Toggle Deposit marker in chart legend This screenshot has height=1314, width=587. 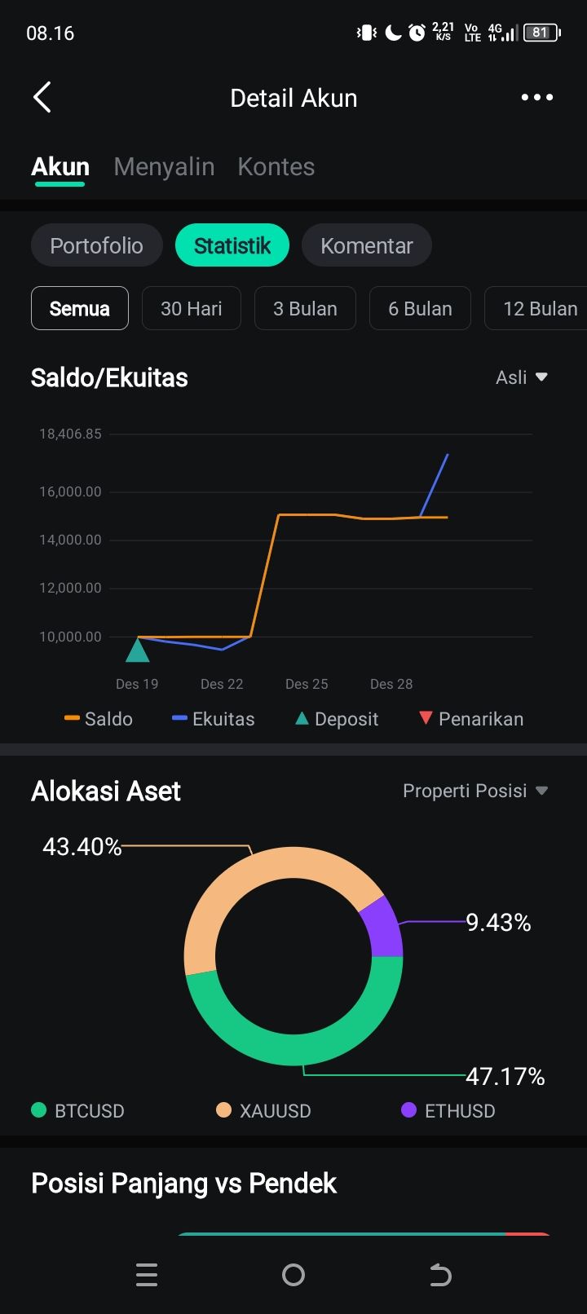coord(337,719)
